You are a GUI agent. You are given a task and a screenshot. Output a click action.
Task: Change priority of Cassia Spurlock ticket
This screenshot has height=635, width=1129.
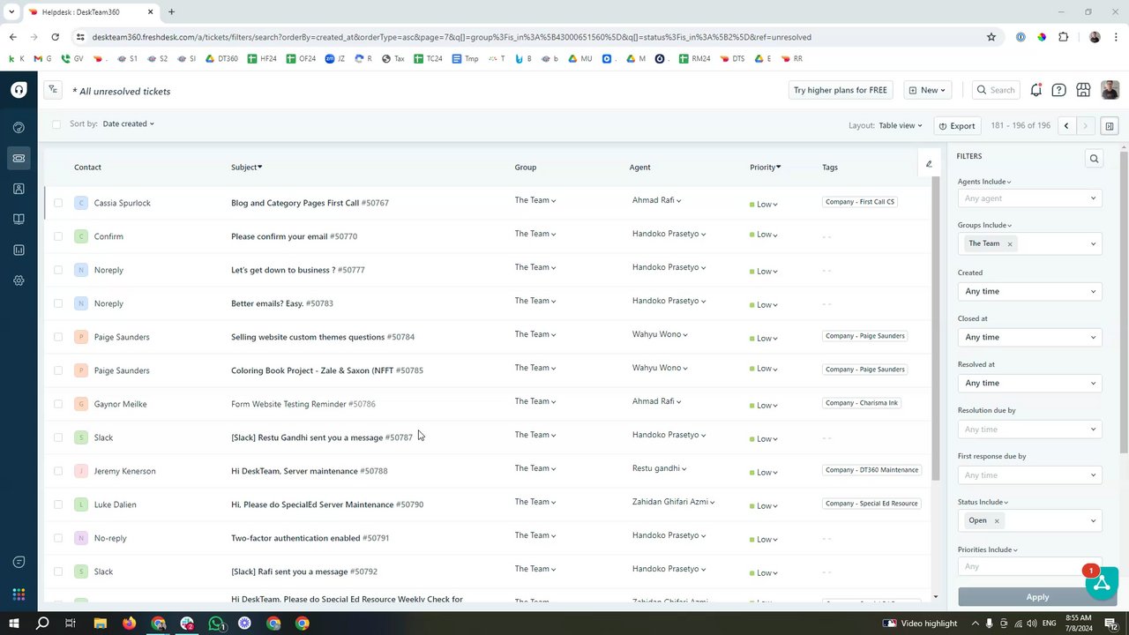click(x=764, y=204)
